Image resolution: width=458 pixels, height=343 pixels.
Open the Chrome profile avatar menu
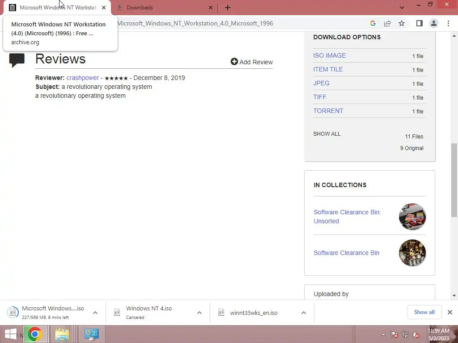click(x=434, y=23)
